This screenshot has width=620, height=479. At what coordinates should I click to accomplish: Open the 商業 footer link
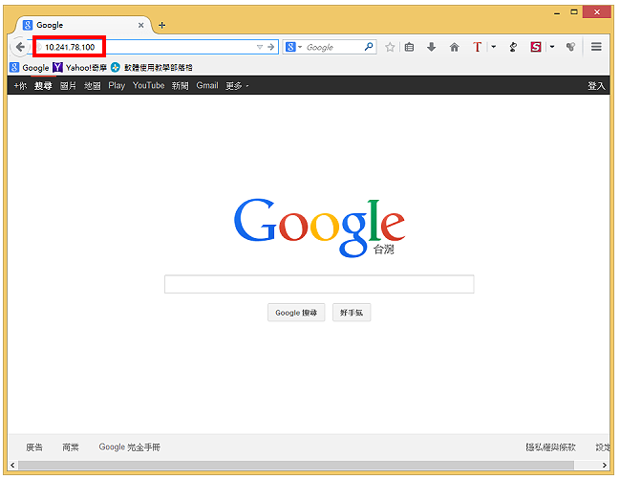[71, 447]
